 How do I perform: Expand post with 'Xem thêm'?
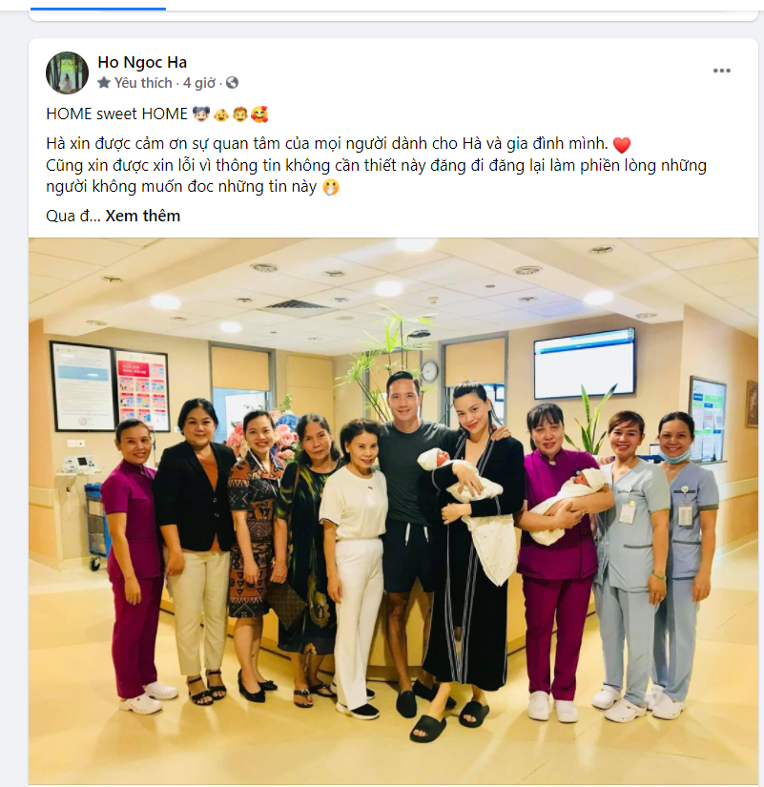point(142,216)
